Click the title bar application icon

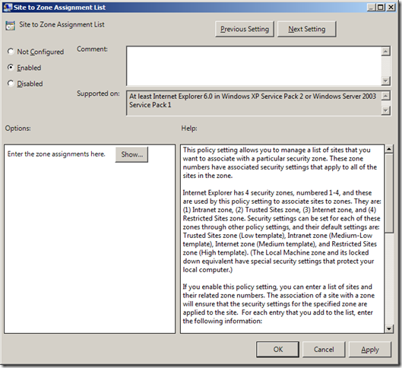coord(8,7)
